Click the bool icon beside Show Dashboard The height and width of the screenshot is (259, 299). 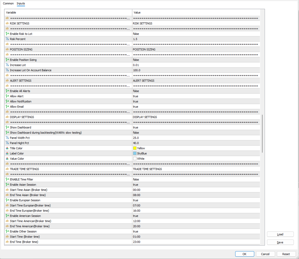coord(7,127)
